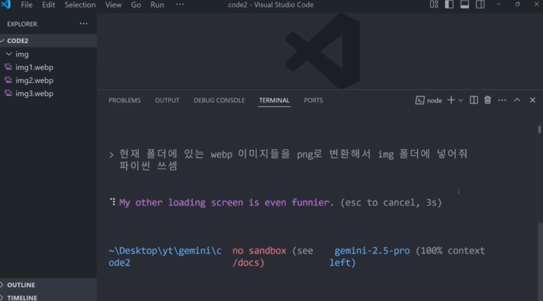
Task: Show more menu items via the title bar ellipsis
Action: [x=180, y=5]
